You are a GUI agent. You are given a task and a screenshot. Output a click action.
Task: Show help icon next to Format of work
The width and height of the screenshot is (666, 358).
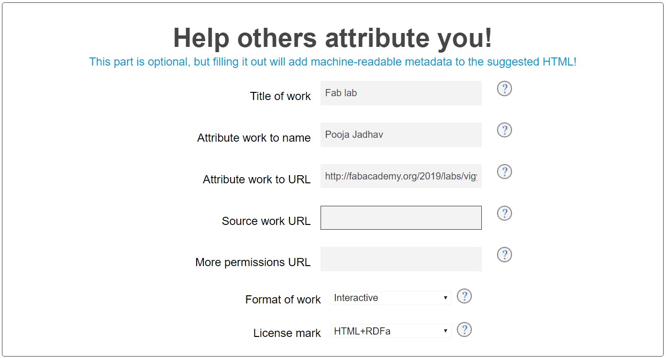[464, 296]
